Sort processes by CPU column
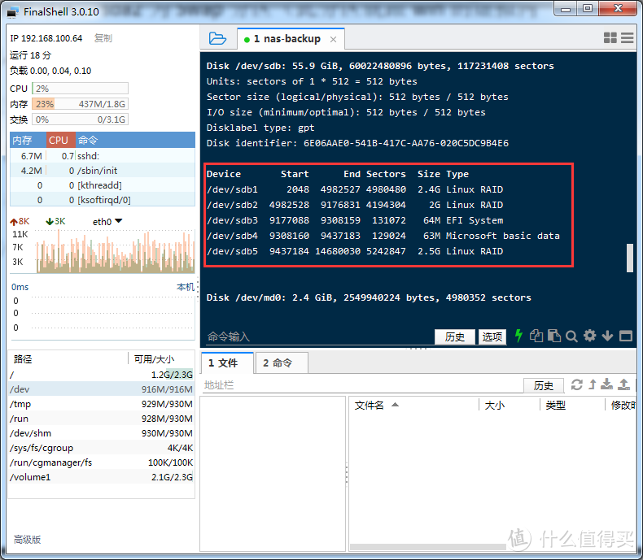The width and height of the screenshot is (643, 560). 61,140
